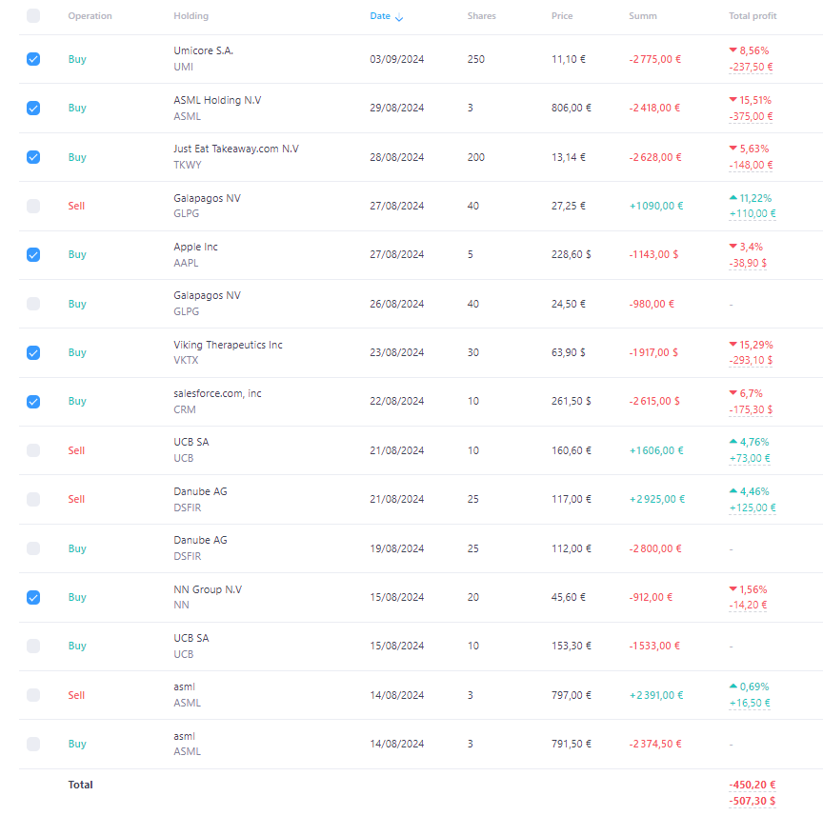Image resolution: width=823 pixels, height=816 pixels.
Task: Sort by the Summ column header
Action: 642,16
